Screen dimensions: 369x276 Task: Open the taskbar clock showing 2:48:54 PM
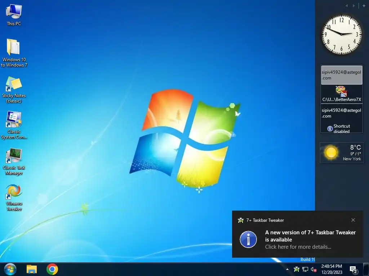point(332,269)
